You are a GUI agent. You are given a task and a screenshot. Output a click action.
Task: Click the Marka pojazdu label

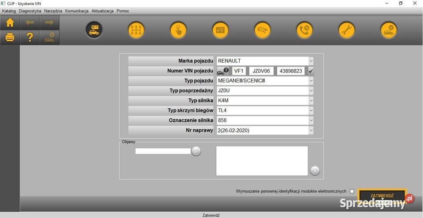[196, 61]
